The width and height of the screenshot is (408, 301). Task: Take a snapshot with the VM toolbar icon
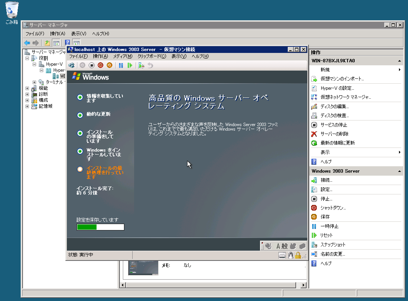click(x=141, y=66)
